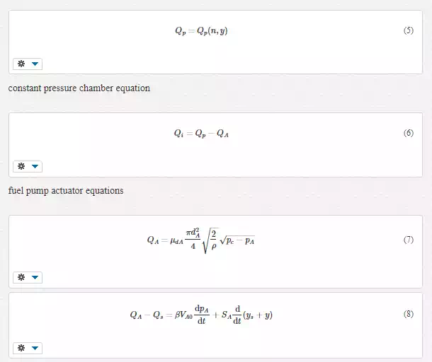Click the gear icon under equation 5

tap(21, 64)
